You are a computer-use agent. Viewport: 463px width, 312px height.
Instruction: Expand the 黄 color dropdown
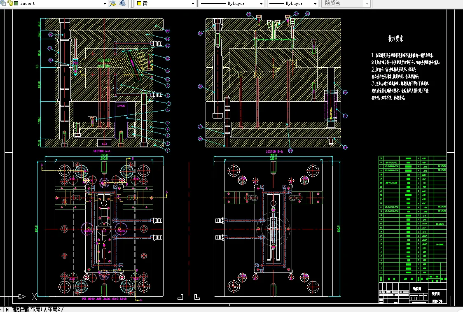point(193,3)
